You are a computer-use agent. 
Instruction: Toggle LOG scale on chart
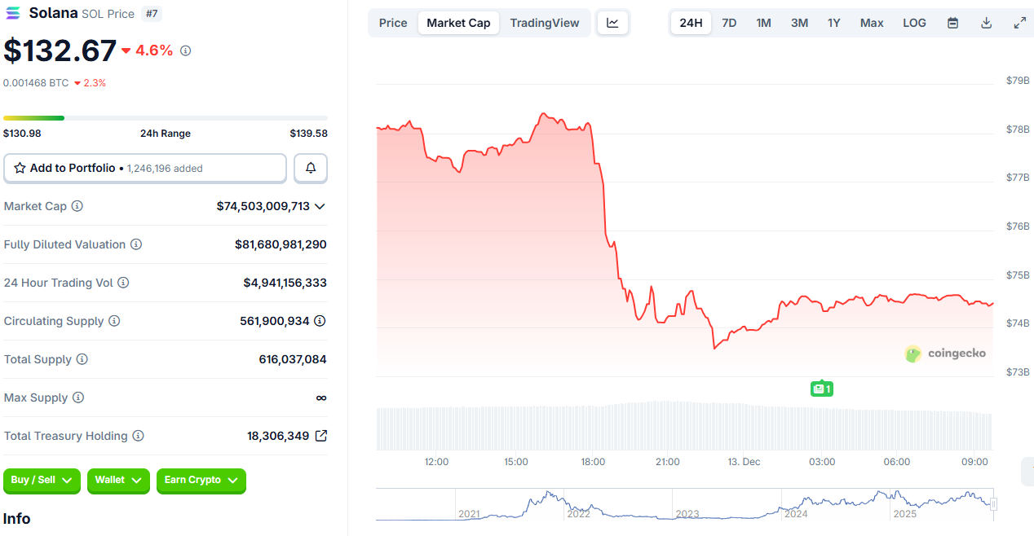click(914, 23)
